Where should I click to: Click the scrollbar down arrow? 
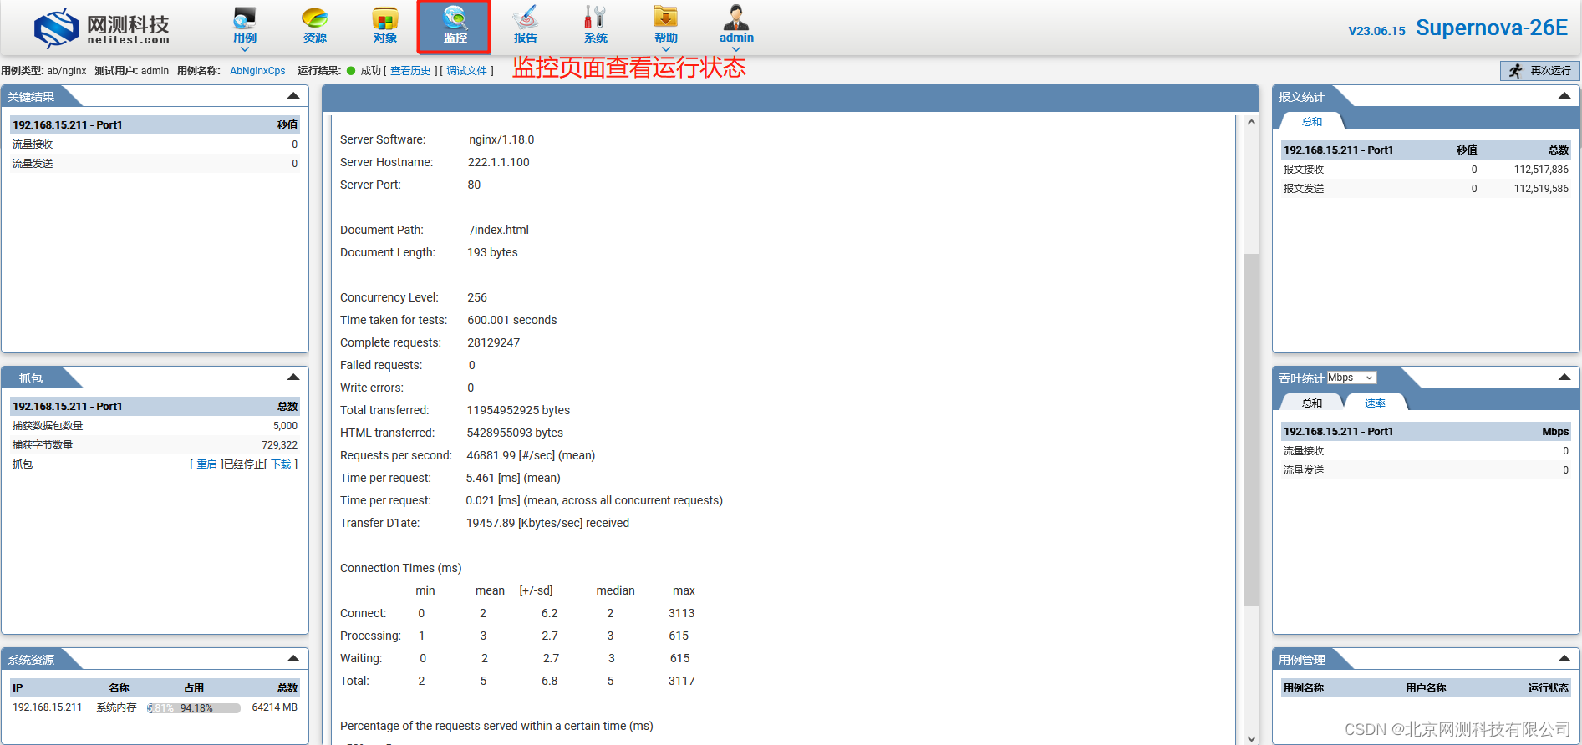click(1251, 738)
